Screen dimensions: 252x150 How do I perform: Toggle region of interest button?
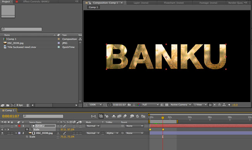point(110,105)
